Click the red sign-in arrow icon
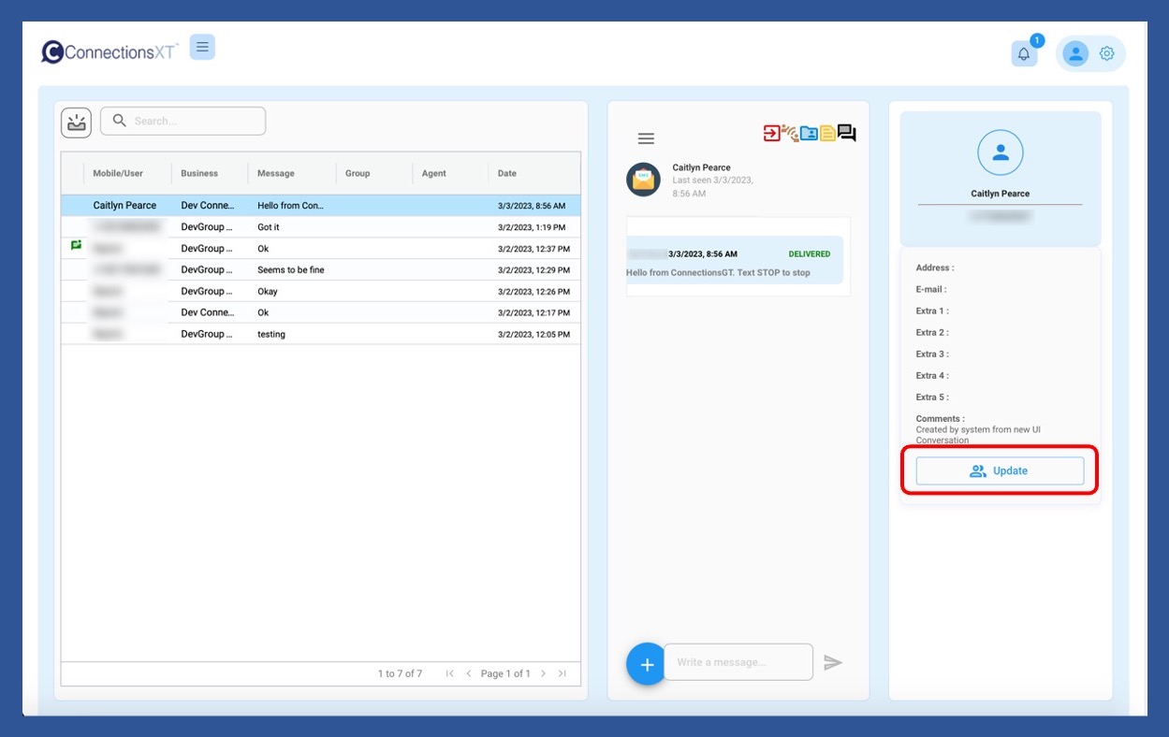The height and width of the screenshot is (737, 1169). (x=771, y=134)
